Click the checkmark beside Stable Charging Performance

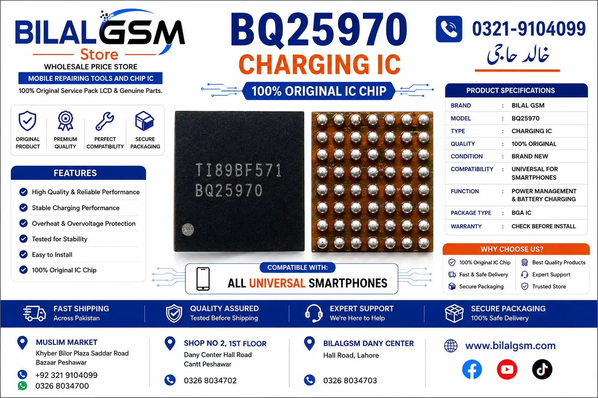(23, 208)
